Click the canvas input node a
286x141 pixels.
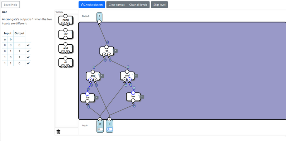pyautogui.click(x=100, y=120)
